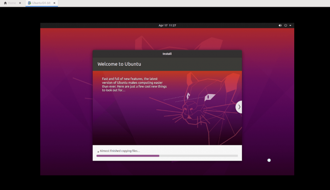The width and height of the screenshot is (330, 190).
Task: Click the house icon on the Home tab
Action: click(5, 3)
